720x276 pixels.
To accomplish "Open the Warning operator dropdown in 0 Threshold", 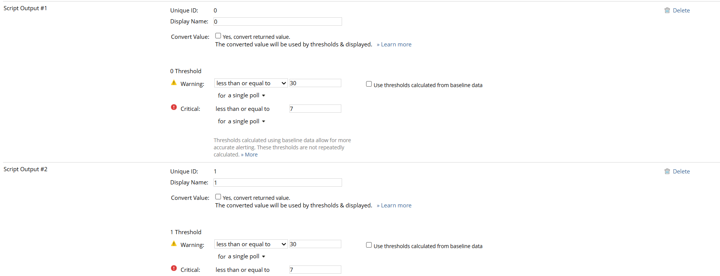I will coord(251,83).
